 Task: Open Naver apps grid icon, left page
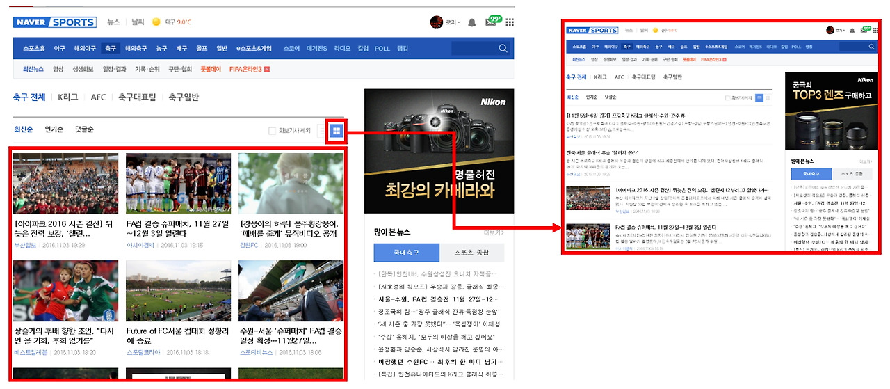point(510,22)
